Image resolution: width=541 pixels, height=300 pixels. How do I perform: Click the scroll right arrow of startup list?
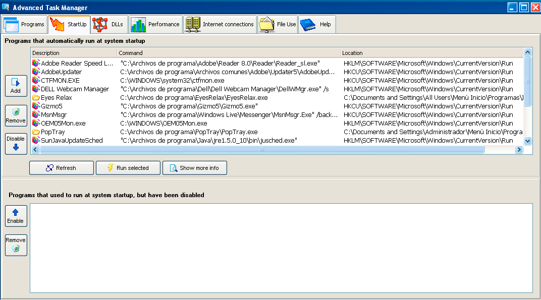[519, 150]
